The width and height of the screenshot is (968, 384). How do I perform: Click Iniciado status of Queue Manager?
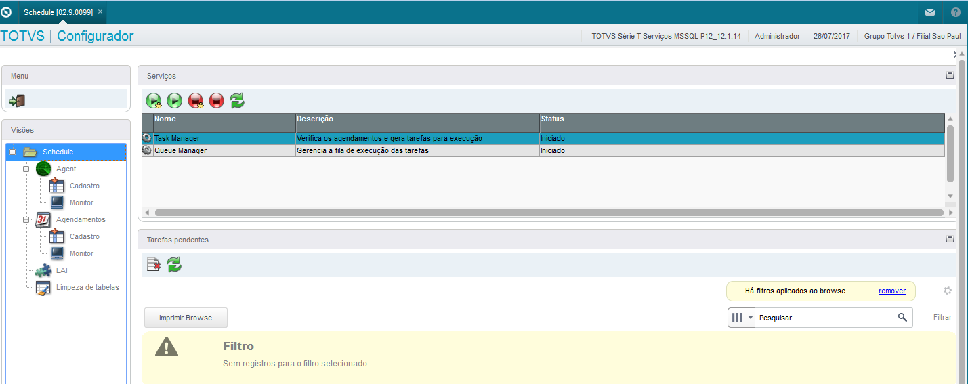click(742, 150)
